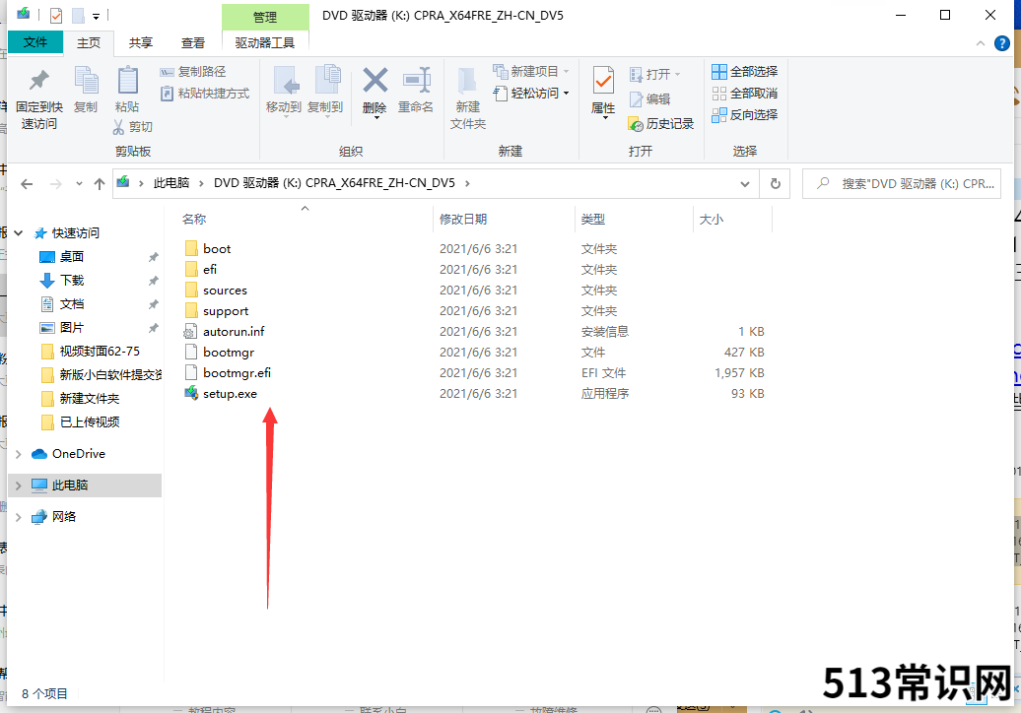Click the Copy to (复制到) icon
Viewport: 1021px width, 713px height.
327,81
